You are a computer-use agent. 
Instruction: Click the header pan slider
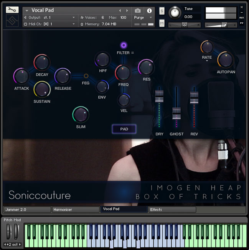point(185,25)
